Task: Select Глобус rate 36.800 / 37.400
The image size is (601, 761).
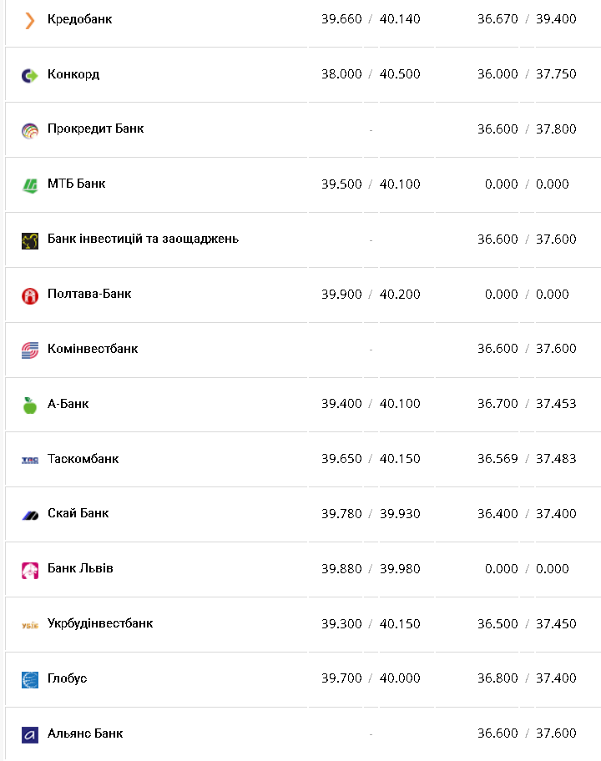Action: [x=527, y=678]
